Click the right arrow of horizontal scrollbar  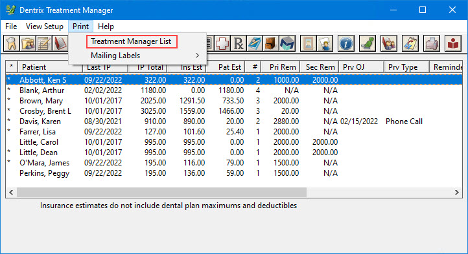(457, 193)
